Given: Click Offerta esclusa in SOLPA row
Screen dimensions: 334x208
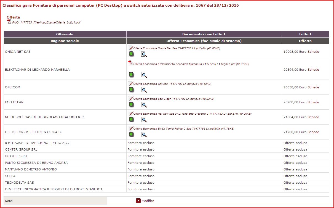Looking at the screenshot, I should [x=295, y=176].
